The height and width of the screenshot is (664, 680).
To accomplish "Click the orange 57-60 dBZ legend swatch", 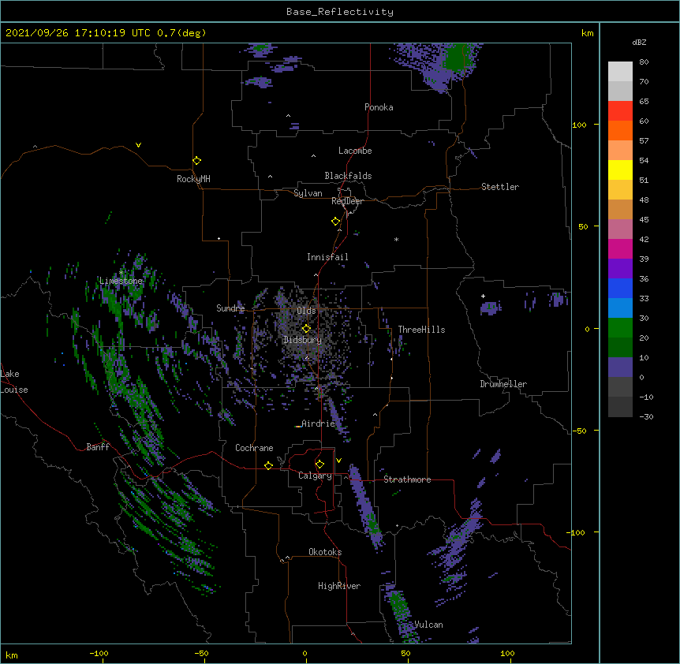I will click(x=620, y=130).
